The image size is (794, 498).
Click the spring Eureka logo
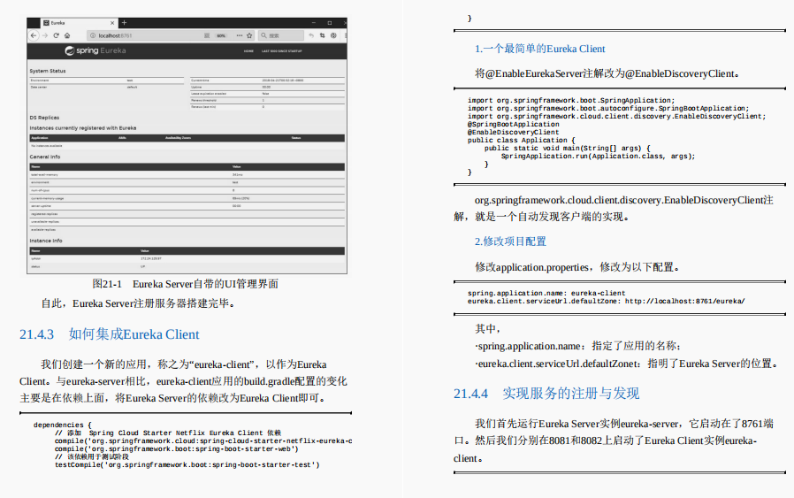click(95, 50)
